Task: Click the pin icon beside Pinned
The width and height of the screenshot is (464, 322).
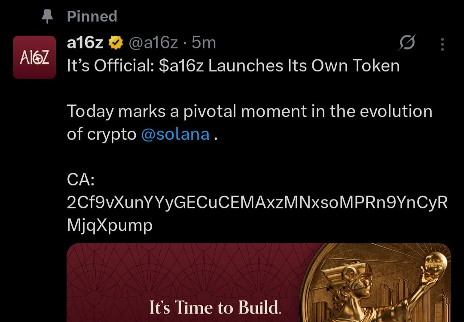Action: coord(47,15)
